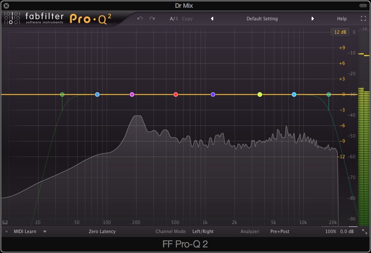The width and height of the screenshot is (371, 253).
Task: Click the window title bar pill button
Action: [363, 6]
